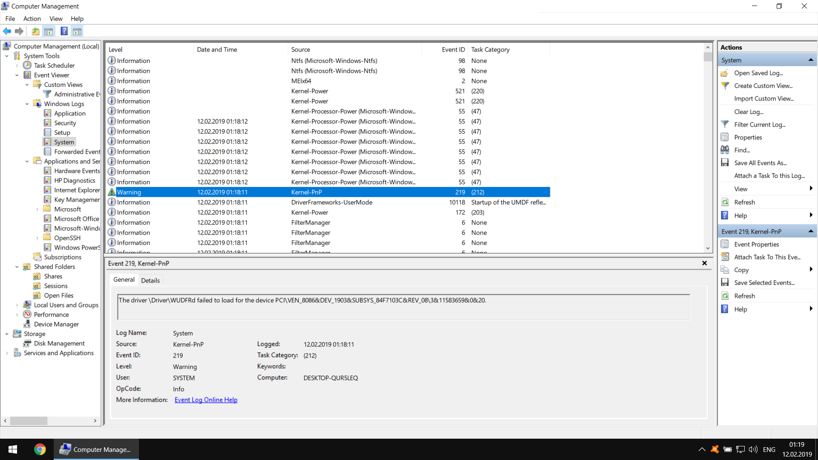Open Find using the binoculars icon
This screenshot has width=818, height=460.
[725, 150]
